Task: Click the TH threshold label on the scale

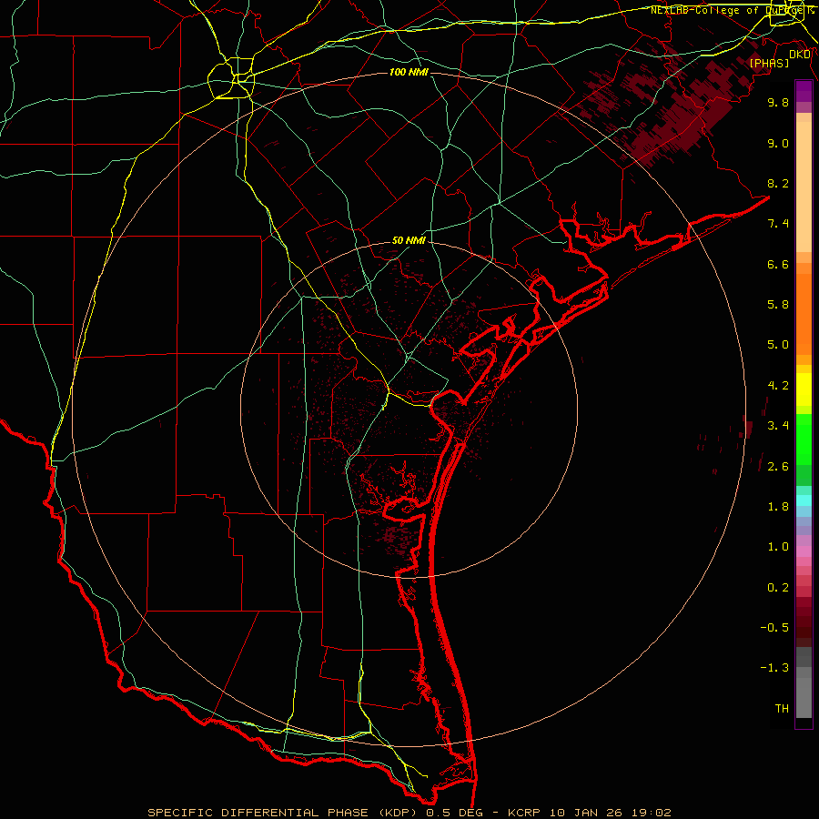Action: [782, 709]
